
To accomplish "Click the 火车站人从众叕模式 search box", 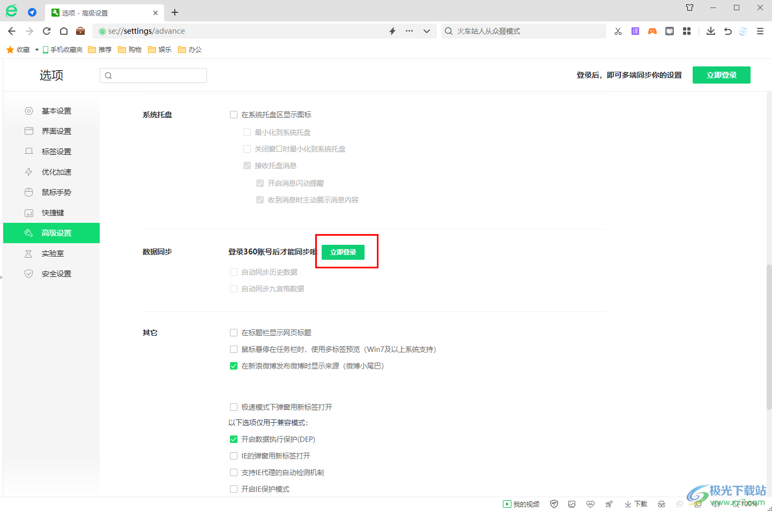I will point(523,31).
